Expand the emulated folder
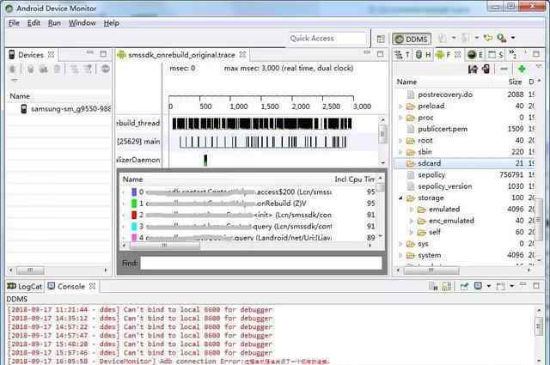Viewport: 550px width, 365px height. tap(412, 210)
